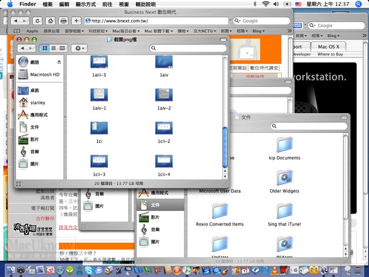369x277 pixels.
Task: Click the blue scrollbar thumb in 截圖png檔 window
Action: (x=225, y=148)
